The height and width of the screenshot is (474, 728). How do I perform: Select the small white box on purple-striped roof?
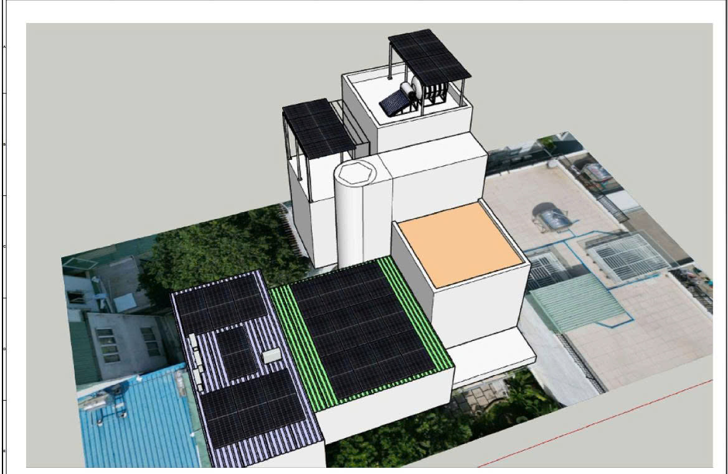(x=271, y=356)
